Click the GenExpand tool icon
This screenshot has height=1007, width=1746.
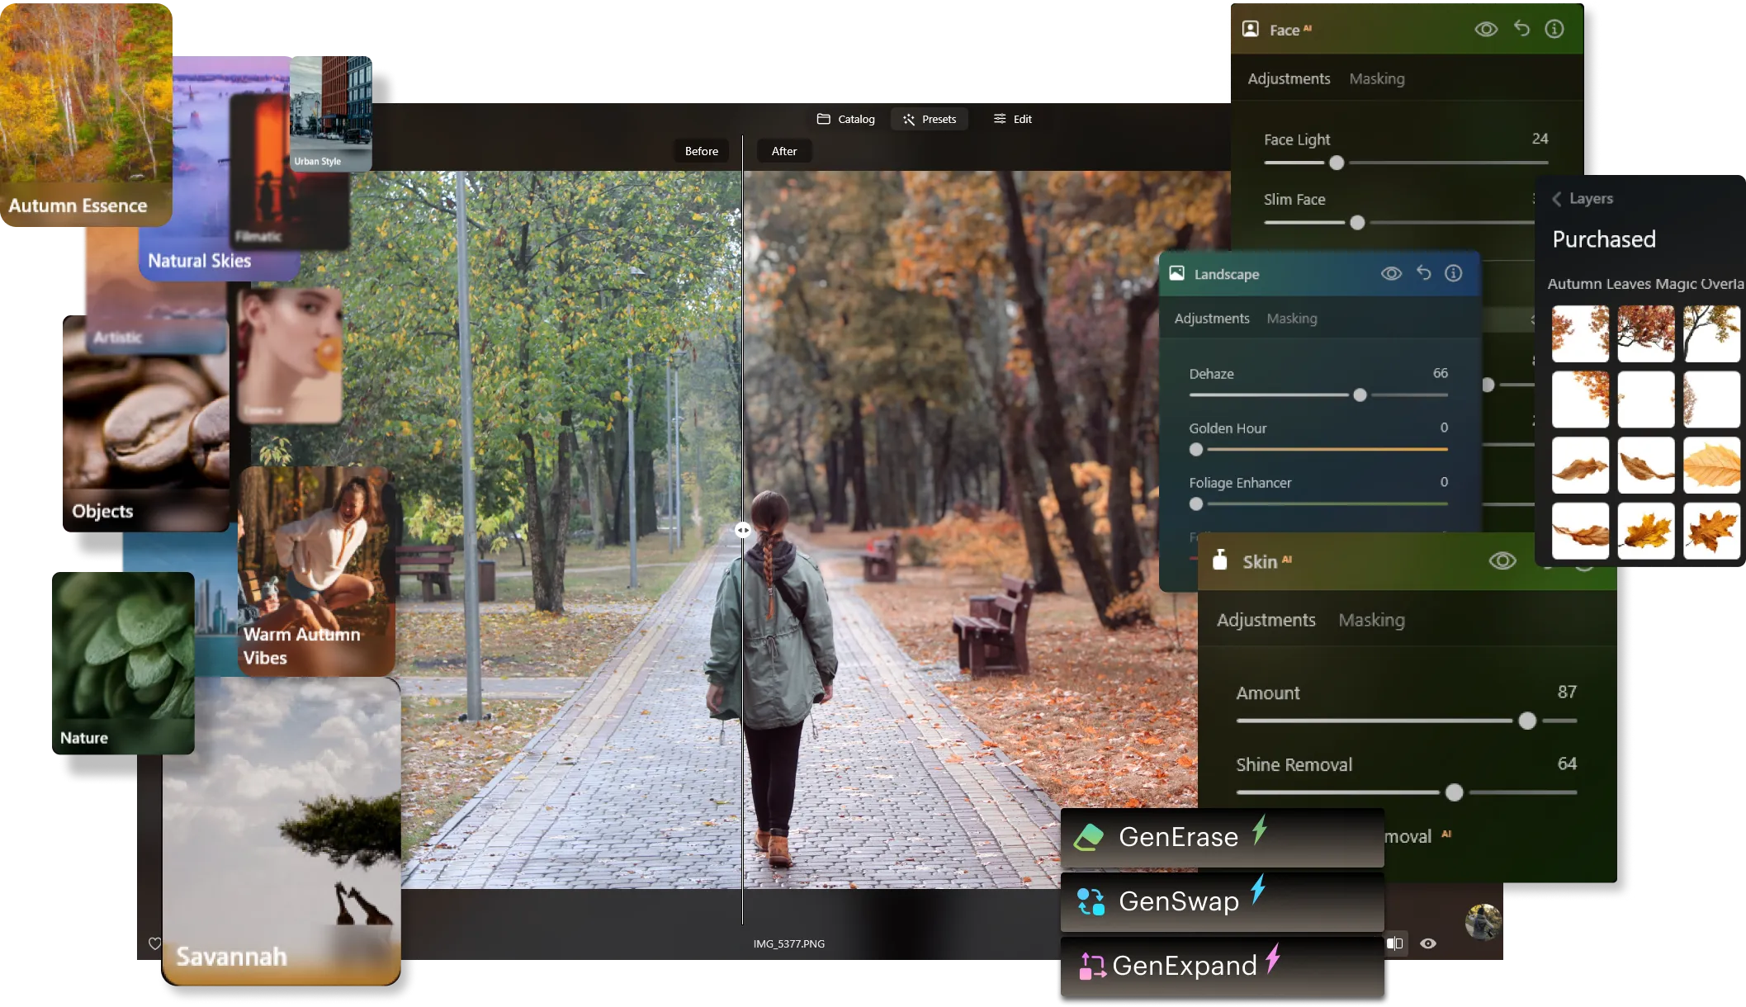click(x=1092, y=966)
